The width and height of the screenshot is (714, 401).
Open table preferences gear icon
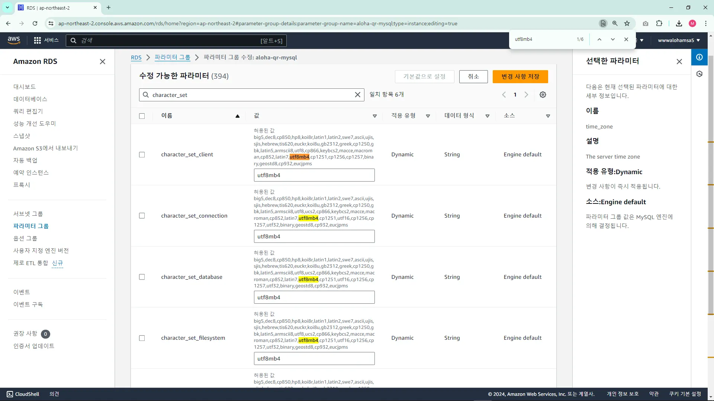(x=543, y=95)
